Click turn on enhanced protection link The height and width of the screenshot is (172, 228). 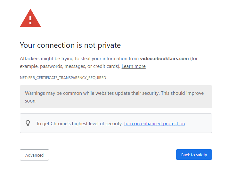154,124
